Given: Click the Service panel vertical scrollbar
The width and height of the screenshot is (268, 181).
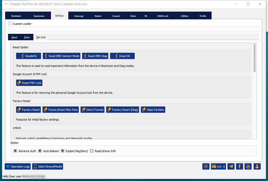Looking at the screenshot, I should point(255,58).
